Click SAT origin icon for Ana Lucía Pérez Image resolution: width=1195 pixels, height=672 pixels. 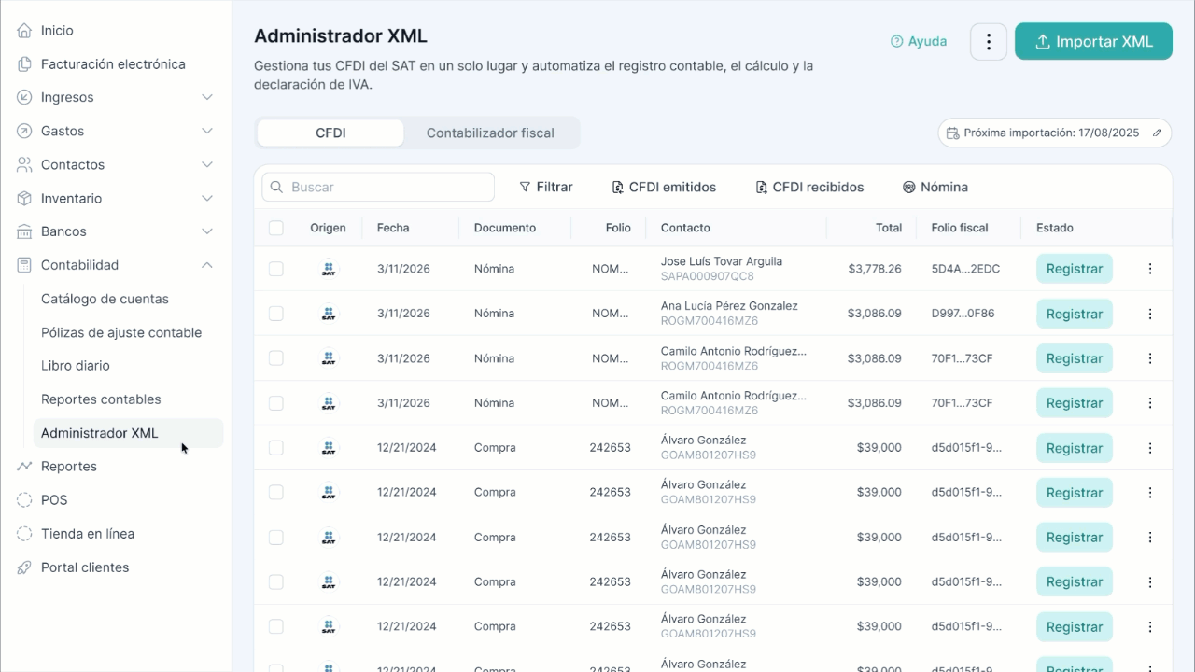329,314
